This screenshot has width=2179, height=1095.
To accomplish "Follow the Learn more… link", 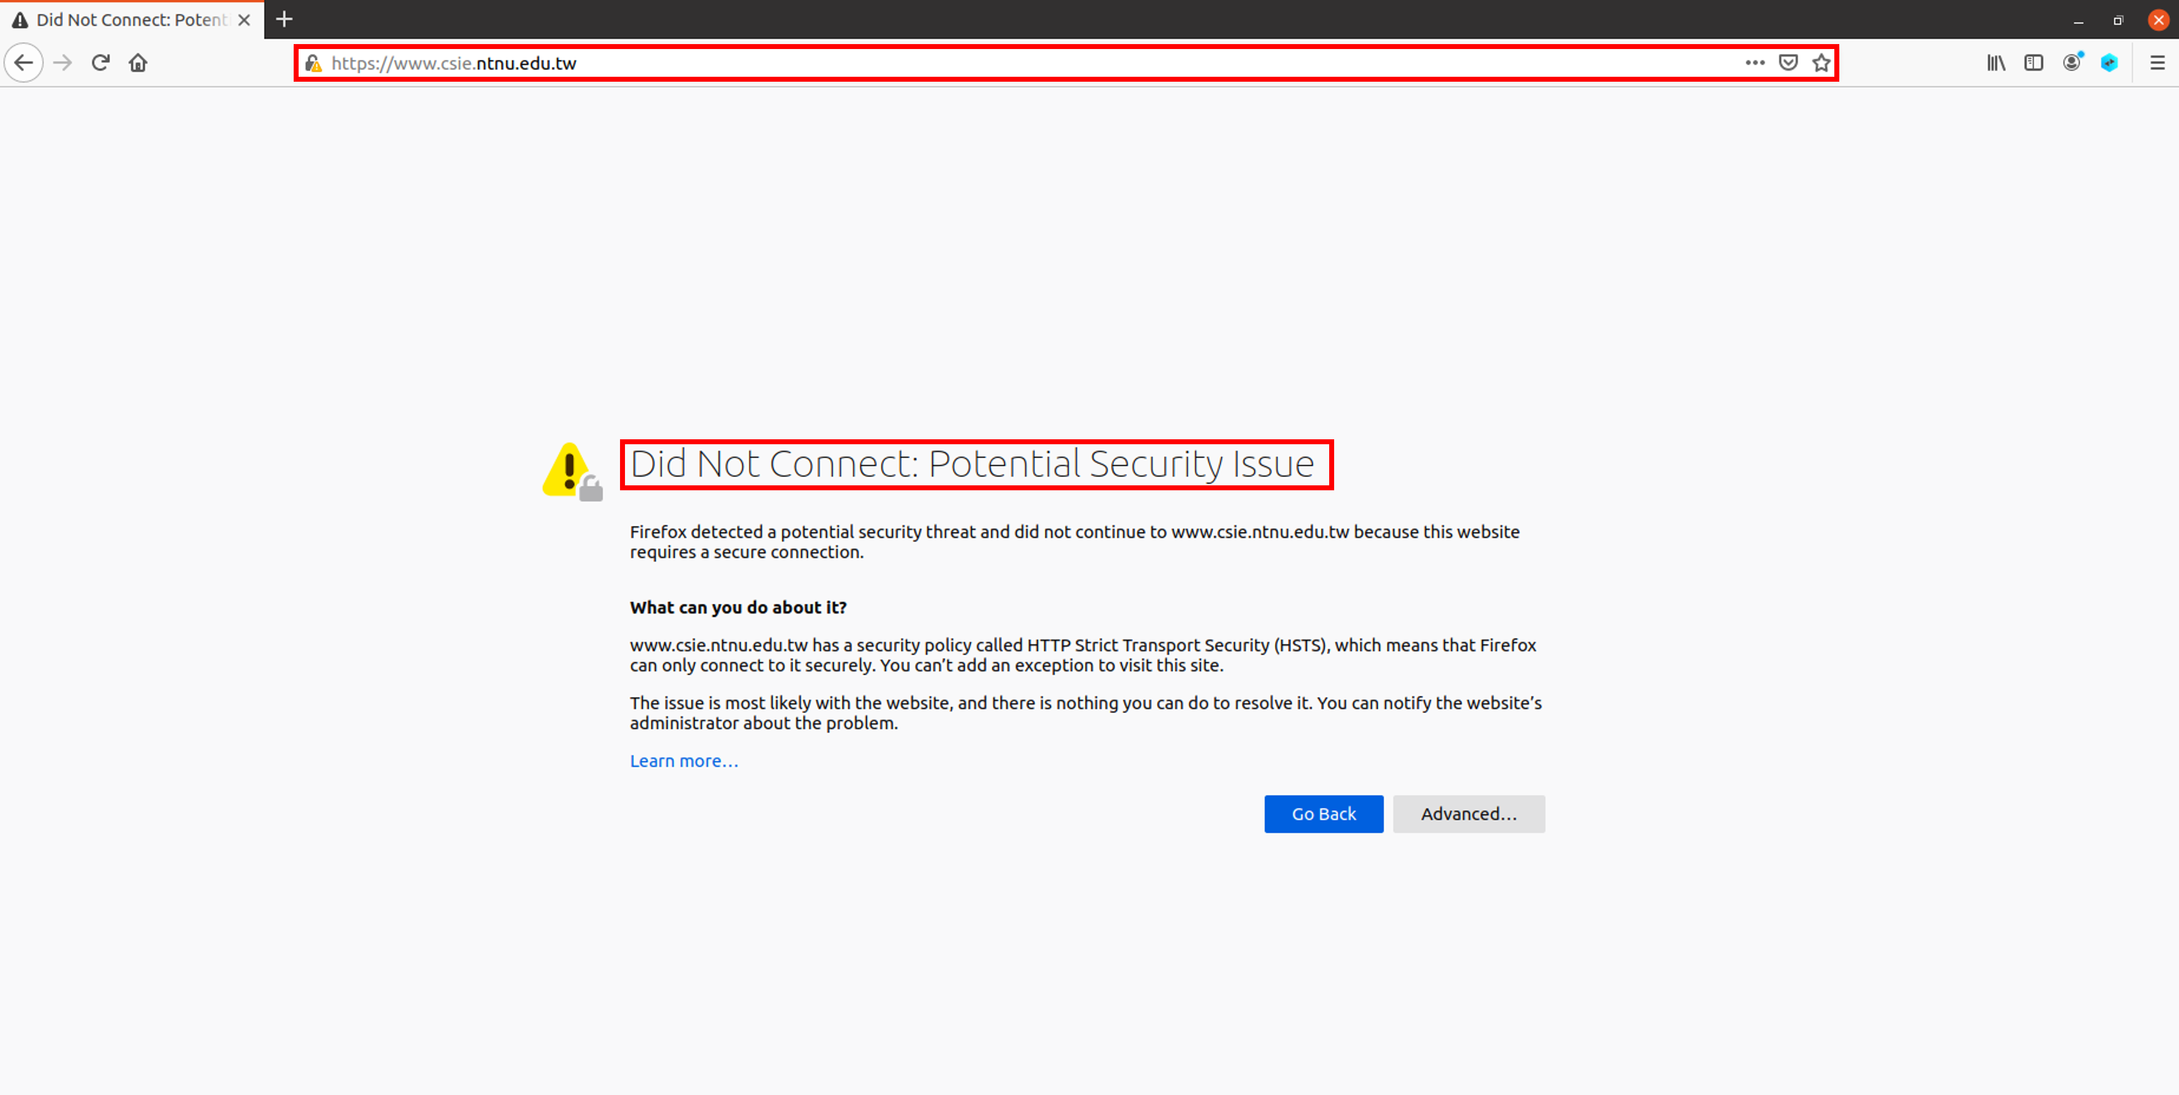I will click(683, 761).
